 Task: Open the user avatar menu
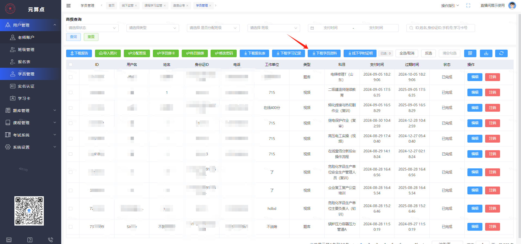point(512,5)
